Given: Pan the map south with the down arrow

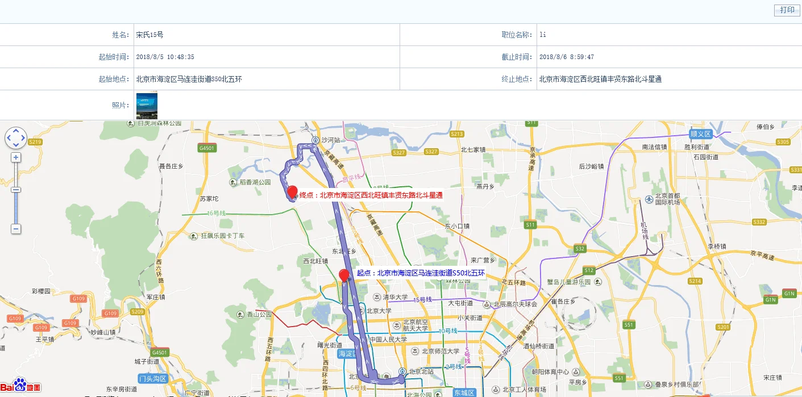Looking at the screenshot, I should coord(16,145).
